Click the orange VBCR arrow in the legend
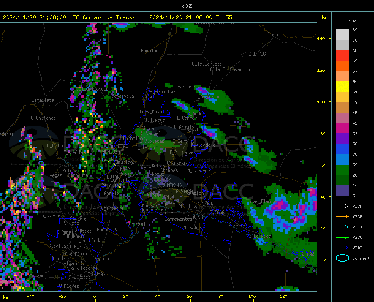 click(342, 217)
